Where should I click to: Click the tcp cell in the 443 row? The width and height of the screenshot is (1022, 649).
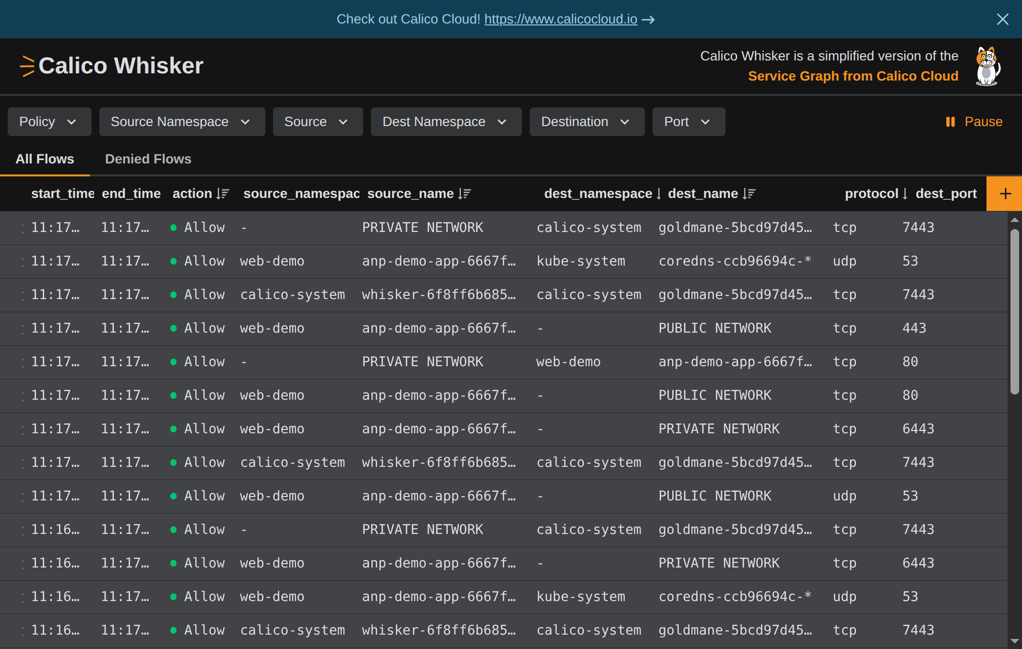pos(844,328)
